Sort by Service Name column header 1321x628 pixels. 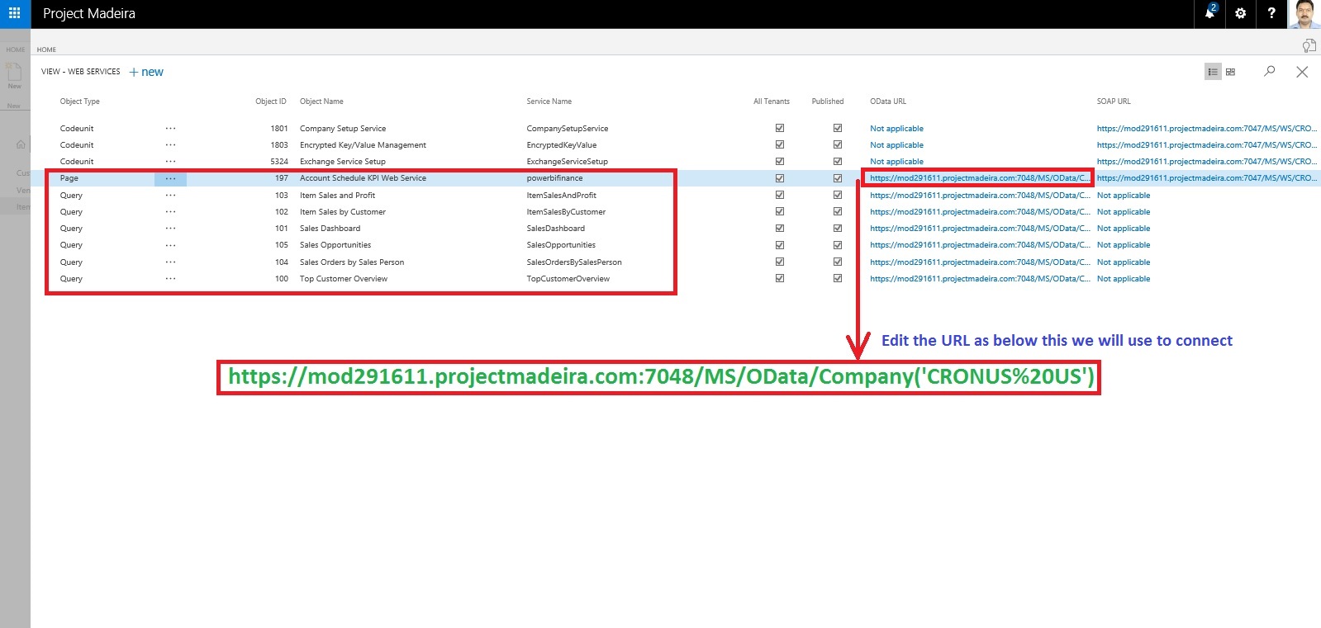pos(549,102)
